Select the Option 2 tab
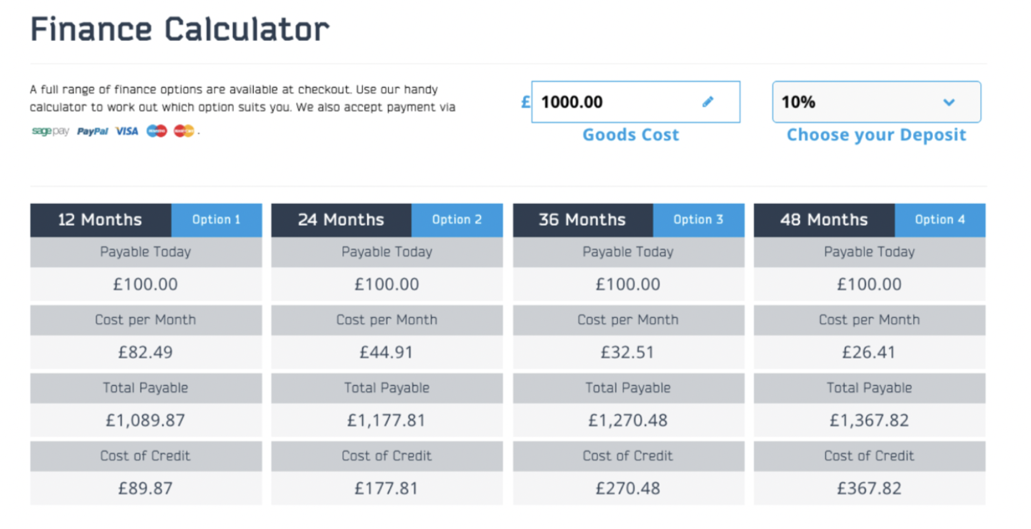The width and height of the screenshot is (1031, 529). [x=457, y=220]
